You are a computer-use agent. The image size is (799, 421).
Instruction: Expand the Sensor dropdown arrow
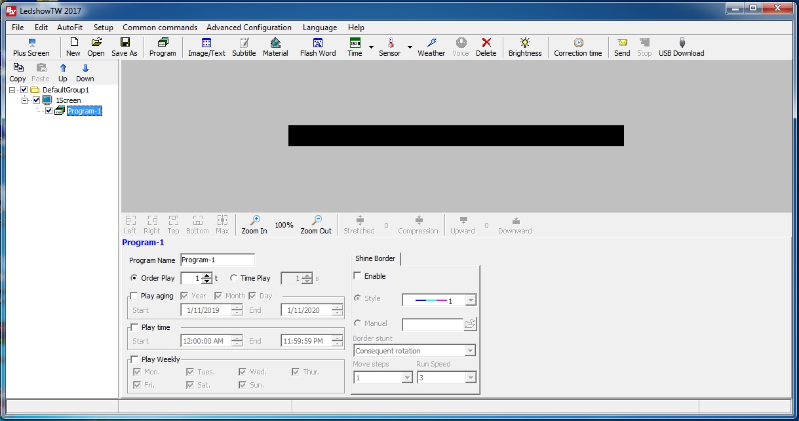pyautogui.click(x=410, y=47)
